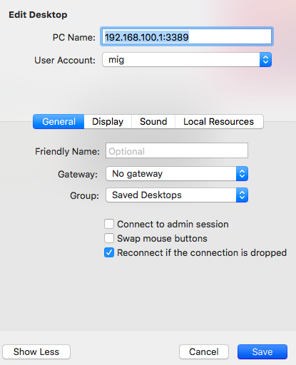Expand the Saved Desktops group dropdown
Screen dimensions: 296x365
tap(177, 195)
